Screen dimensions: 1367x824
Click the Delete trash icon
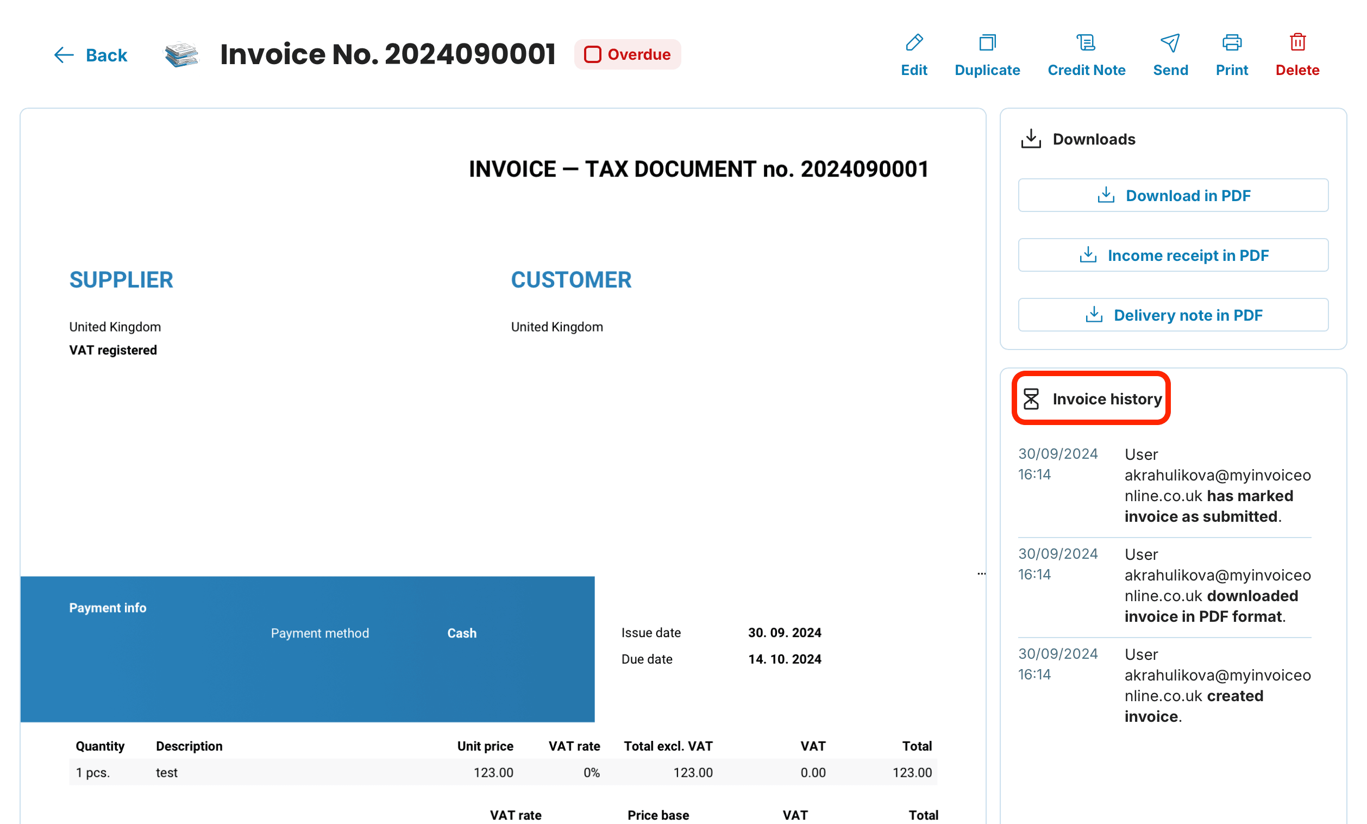(x=1297, y=42)
